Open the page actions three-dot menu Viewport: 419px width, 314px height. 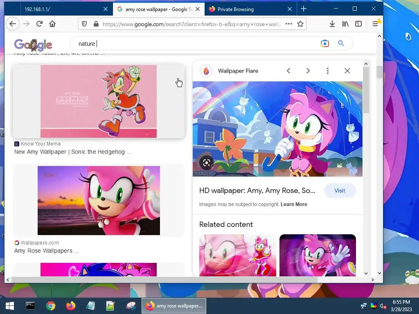click(x=289, y=24)
